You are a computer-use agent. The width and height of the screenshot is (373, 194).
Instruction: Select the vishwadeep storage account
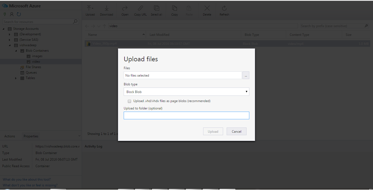click(28, 45)
